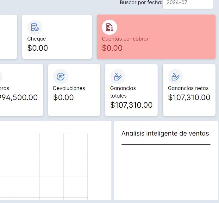
Task: Click the Ganancias totales $107,310.00 value
Action: pyautogui.click(x=131, y=105)
